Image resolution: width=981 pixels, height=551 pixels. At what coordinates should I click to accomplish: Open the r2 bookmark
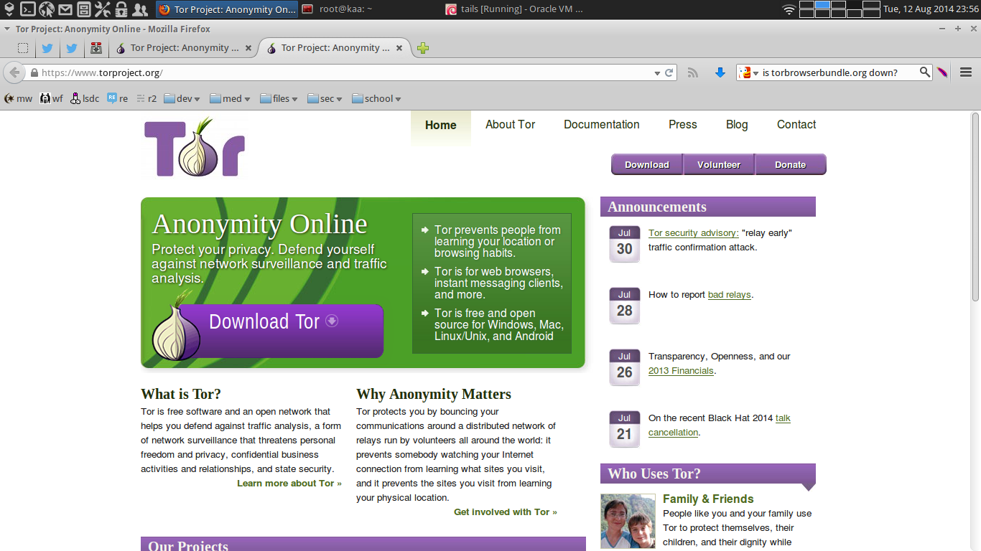[147, 99]
